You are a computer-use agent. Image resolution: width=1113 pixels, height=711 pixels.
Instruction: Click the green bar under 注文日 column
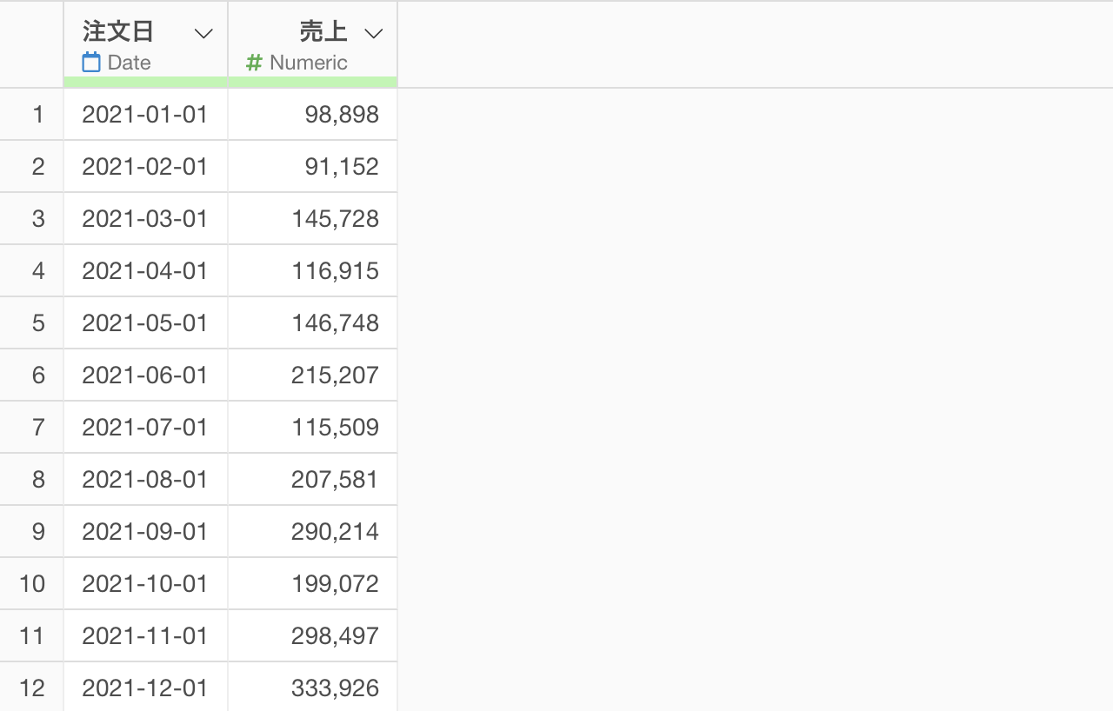(146, 82)
